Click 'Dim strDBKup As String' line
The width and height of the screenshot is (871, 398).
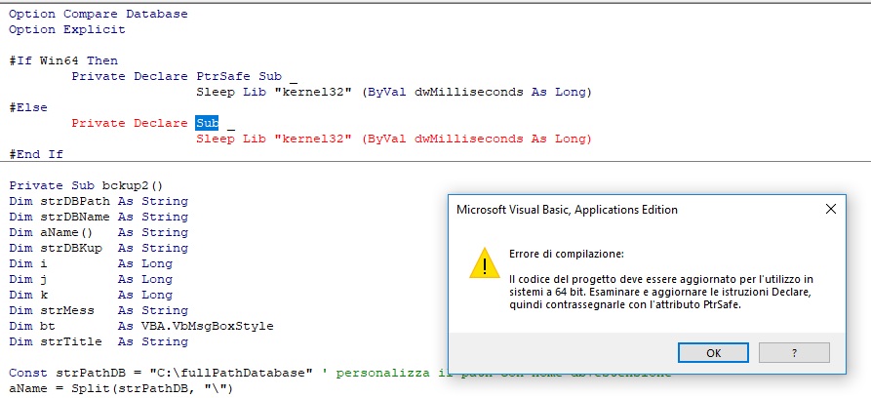(x=99, y=248)
